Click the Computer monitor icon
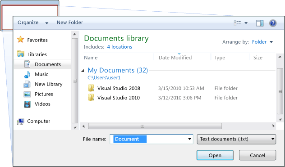The width and height of the screenshot is (285, 167). (x=21, y=122)
